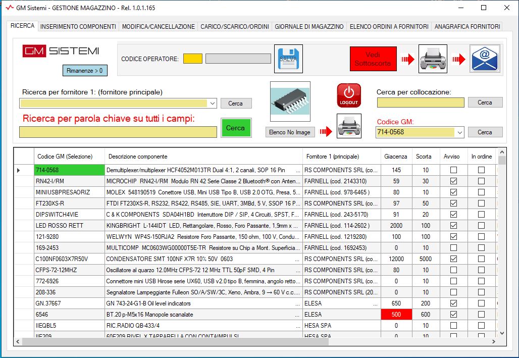Enable Avviso for 169-2453

[x=453, y=248]
